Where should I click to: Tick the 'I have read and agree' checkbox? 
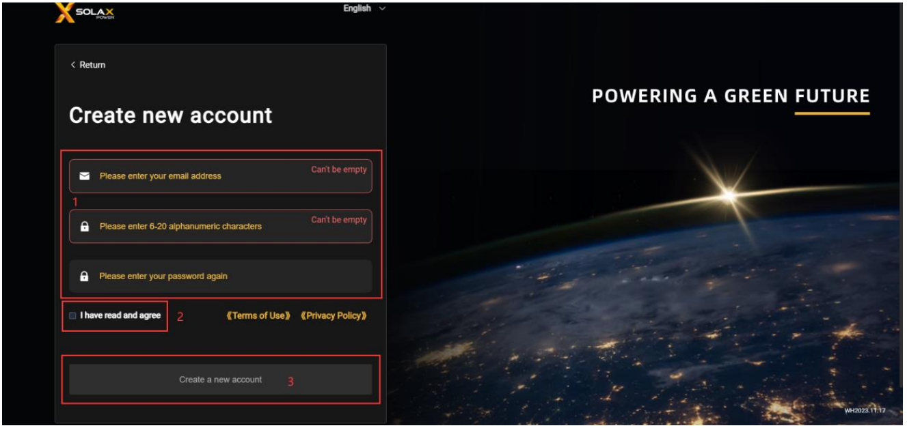coord(72,315)
